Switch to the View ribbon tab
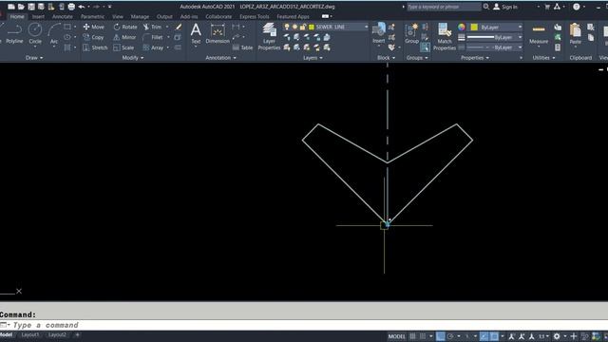Screen dimensions: 608x342 pyautogui.click(x=118, y=17)
